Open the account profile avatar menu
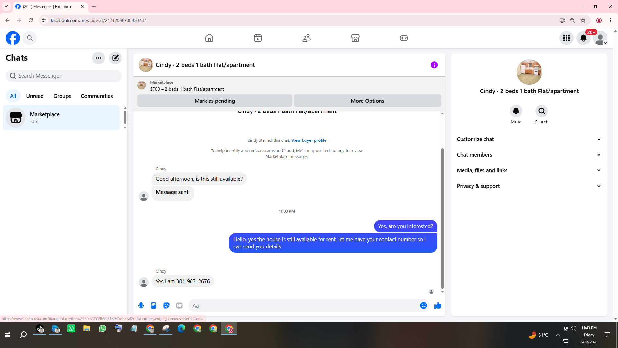The height and width of the screenshot is (348, 618). point(600,38)
